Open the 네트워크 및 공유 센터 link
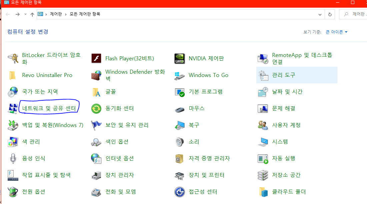 pyautogui.click(x=49, y=108)
